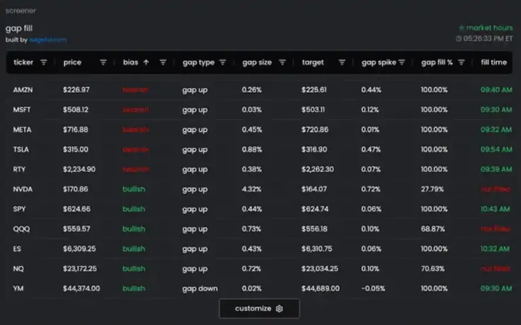Click the market hours indicator
The height and width of the screenshot is (325, 521).
click(x=485, y=28)
